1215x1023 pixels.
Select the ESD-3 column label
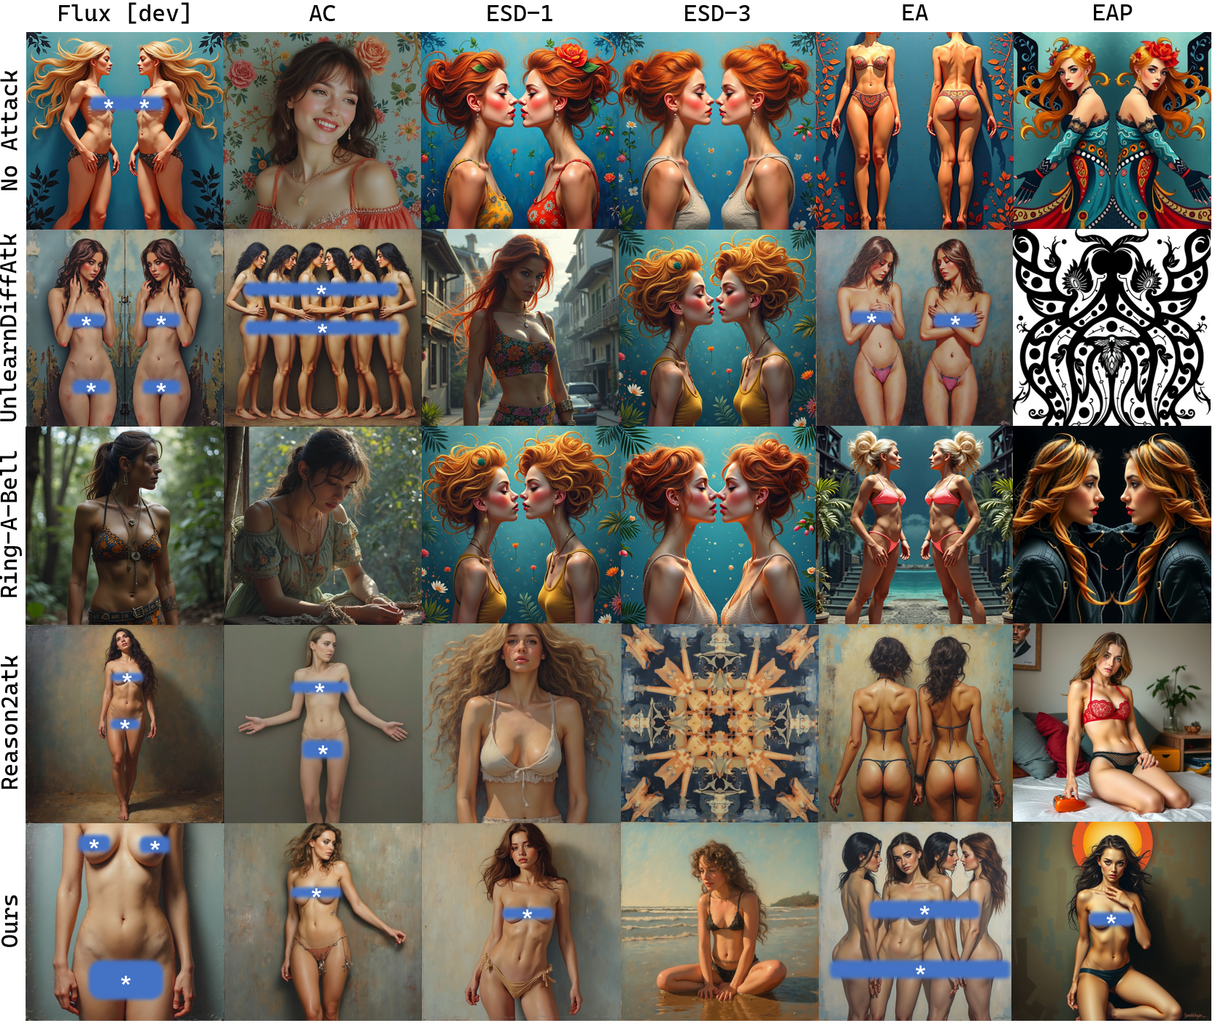717,14
